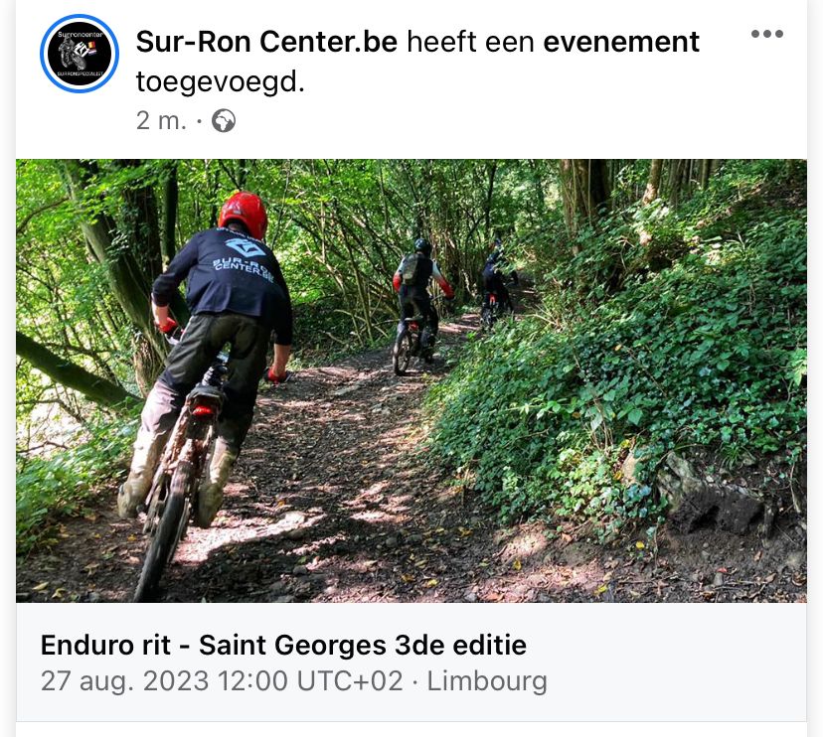Viewport: 823px width, 737px height.
Task: Click the 'toegevoegd.' text in the header
Action: pos(221,81)
